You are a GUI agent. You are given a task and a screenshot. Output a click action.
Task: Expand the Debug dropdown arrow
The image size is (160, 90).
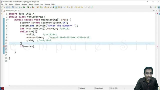click(x=21, y=7)
